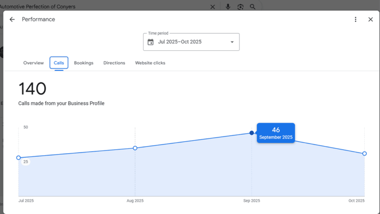
Task: Click the Jul 2025 data point
Action: pyautogui.click(x=18, y=158)
